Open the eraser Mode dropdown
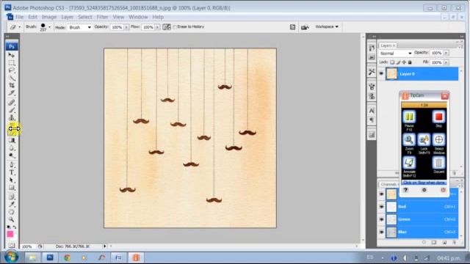Viewport: 470px width, 264px height. [x=79, y=27]
